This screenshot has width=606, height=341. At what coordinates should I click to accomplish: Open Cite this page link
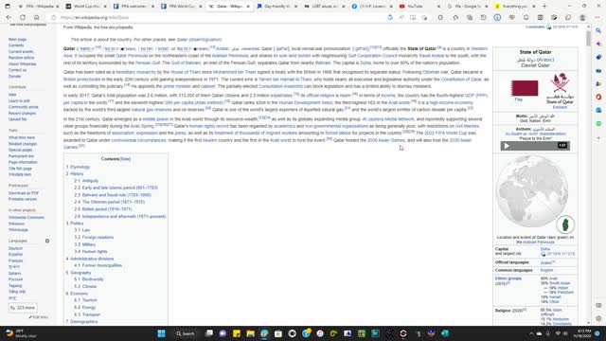(x=20, y=169)
